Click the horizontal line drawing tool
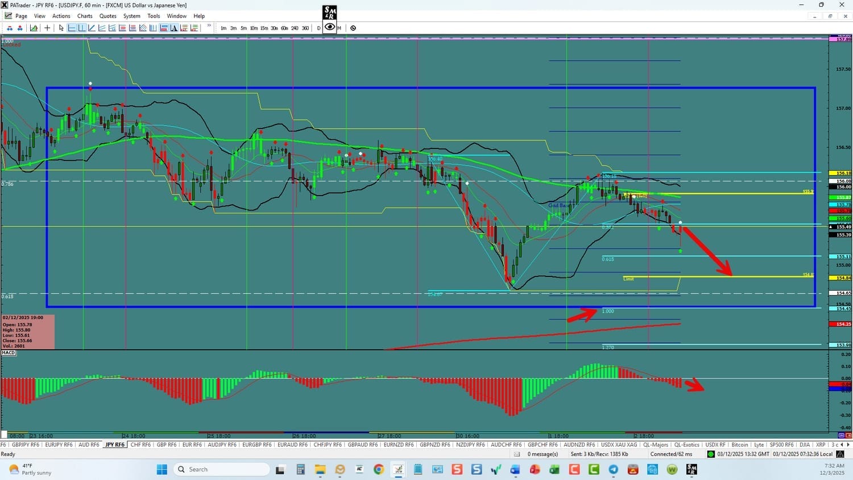Viewport: 853px width, 480px height. pos(72,28)
